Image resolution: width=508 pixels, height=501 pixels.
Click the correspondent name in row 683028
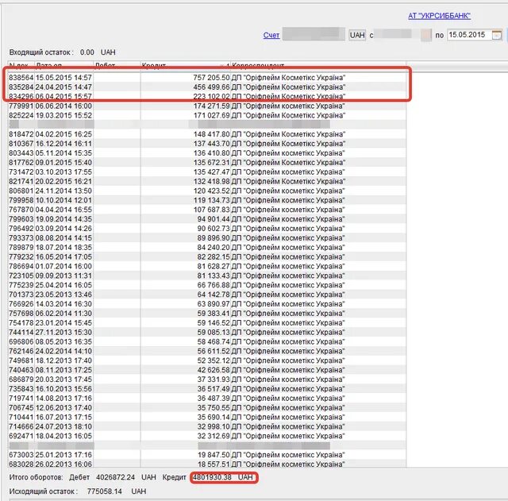pos(288,464)
